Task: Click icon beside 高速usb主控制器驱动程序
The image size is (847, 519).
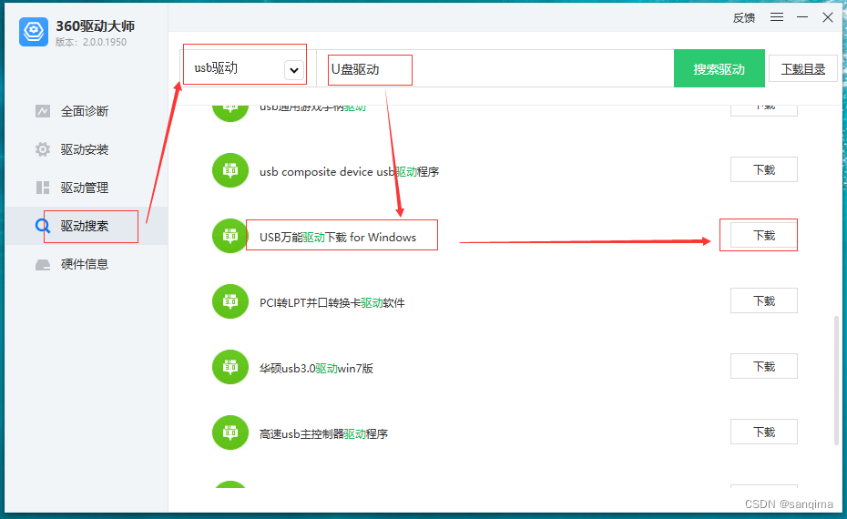Action: pyautogui.click(x=230, y=432)
